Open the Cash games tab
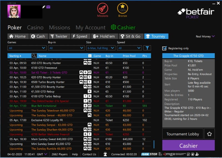Image resolution: width=222 pixels, height=158 pixels. click(39, 36)
